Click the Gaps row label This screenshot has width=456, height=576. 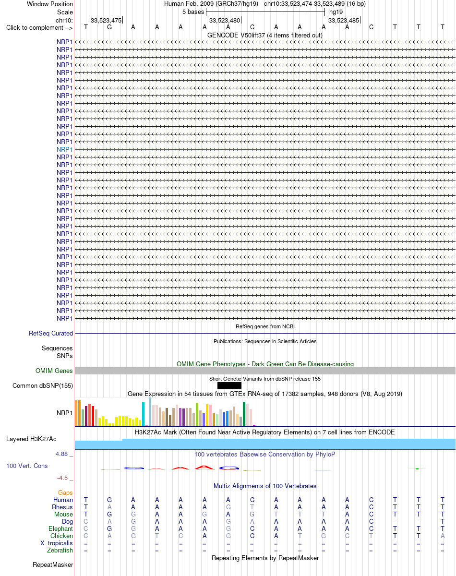click(65, 492)
